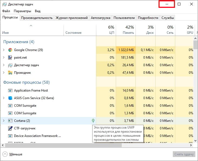Switch to the Службы tab
This screenshot has width=198, height=161.
[167, 18]
